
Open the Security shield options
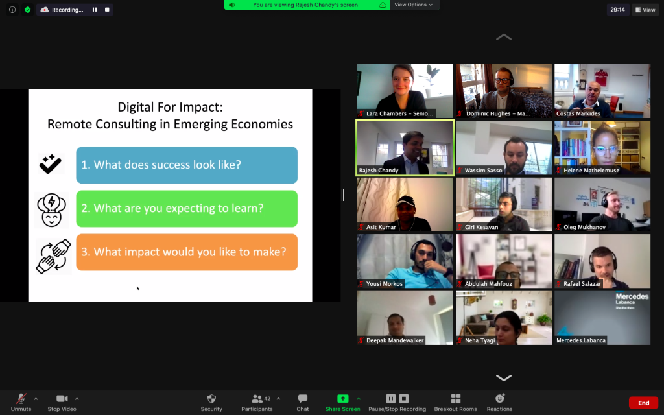pyautogui.click(x=211, y=403)
